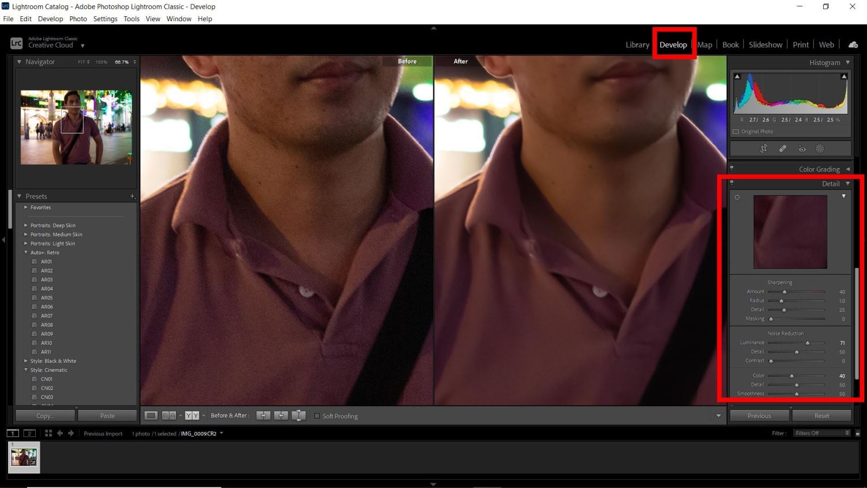This screenshot has width=867, height=488.
Task: Open the Settings menu
Action: coord(105,18)
